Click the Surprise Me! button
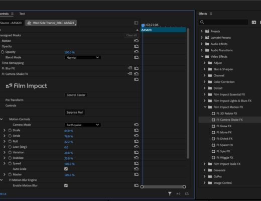261x201 pixels. point(75,113)
